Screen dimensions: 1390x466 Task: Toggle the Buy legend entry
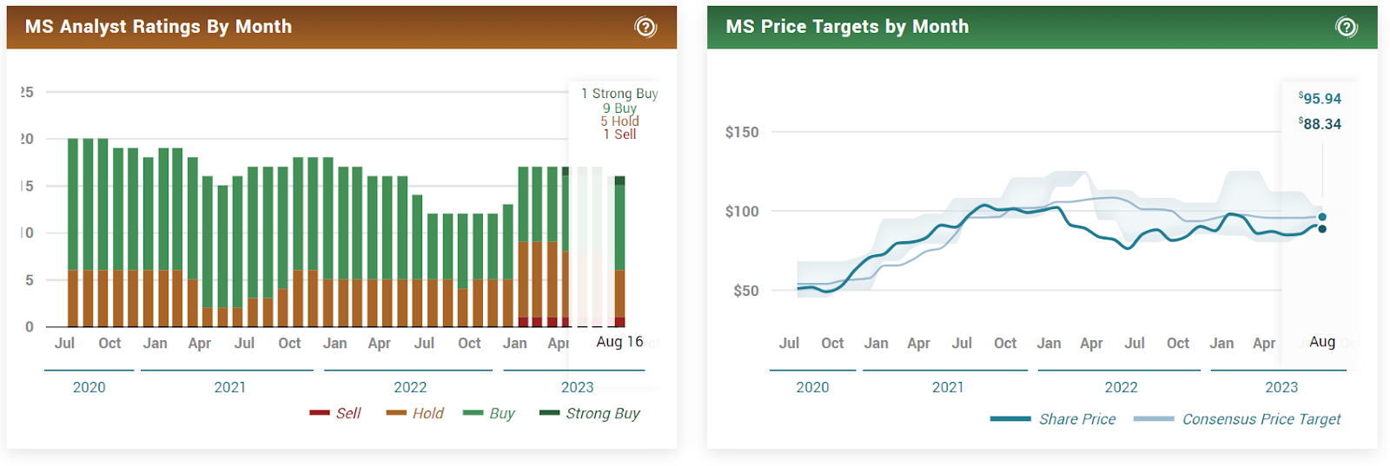coord(488,413)
